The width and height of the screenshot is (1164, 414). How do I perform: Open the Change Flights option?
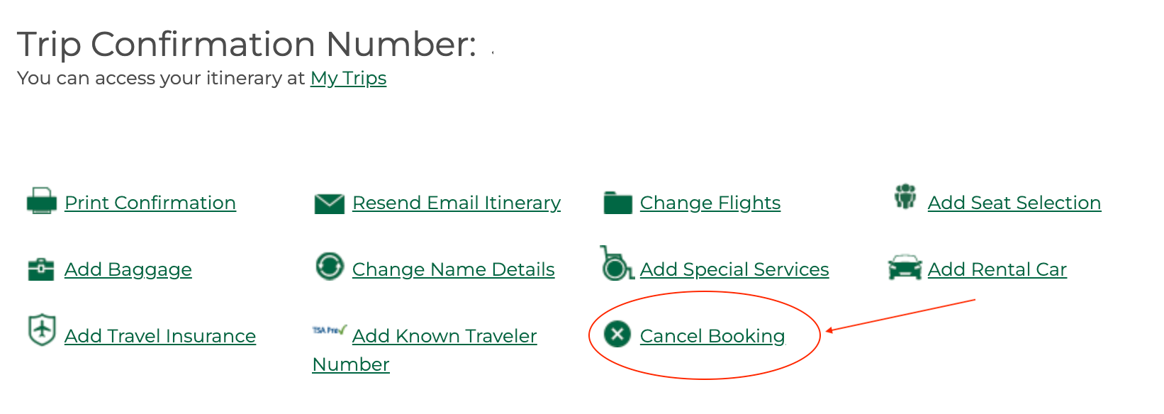point(710,203)
